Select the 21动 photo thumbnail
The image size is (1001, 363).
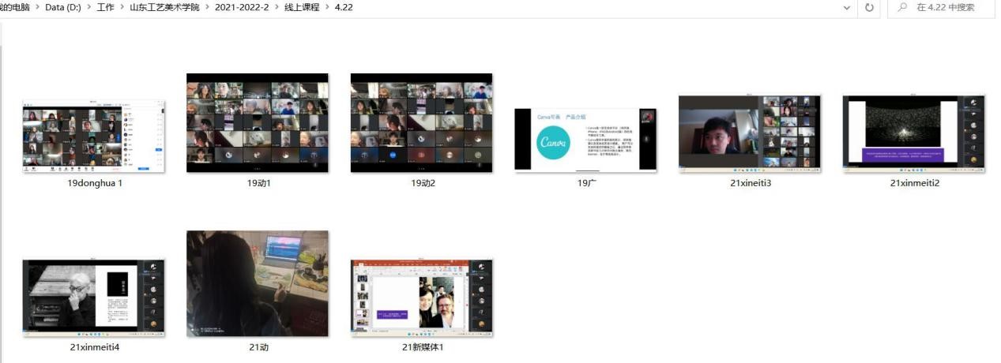coord(258,284)
